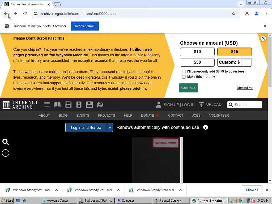Image resolution: width=272 pixels, height=204 pixels.
Task: Go forward using browser forward arrow
Action: point(15,14)
